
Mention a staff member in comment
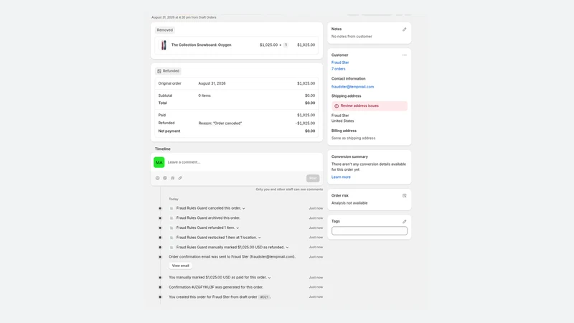[x=165, y=178]
